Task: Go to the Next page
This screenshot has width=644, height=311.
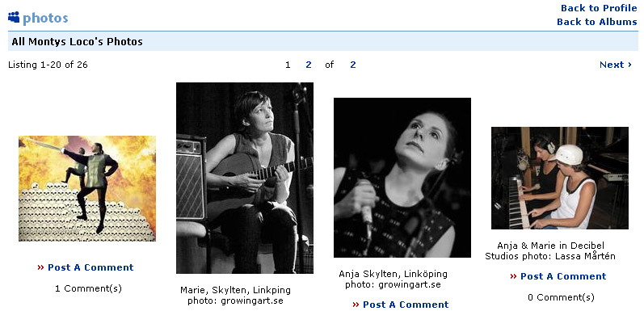Action: point(615,65)
